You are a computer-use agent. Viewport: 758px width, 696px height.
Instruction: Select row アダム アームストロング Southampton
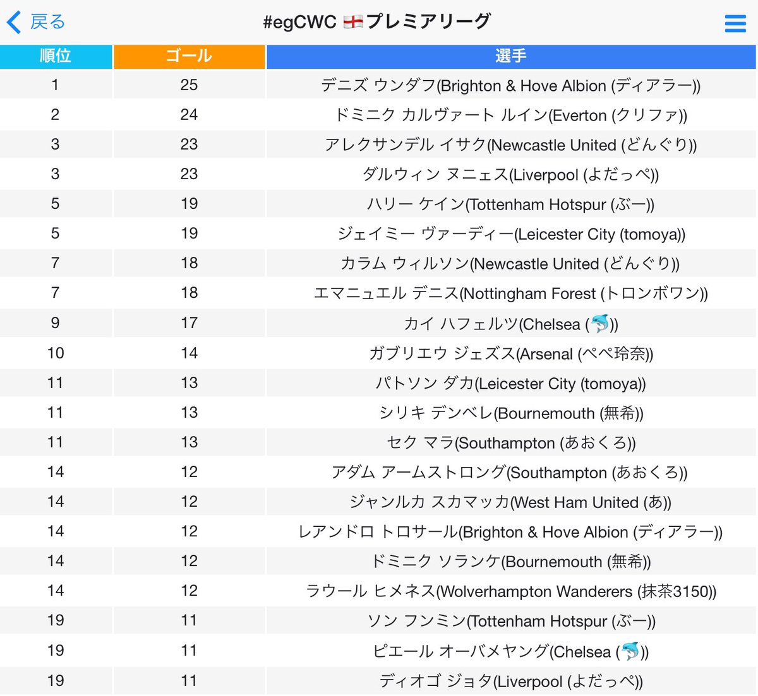(x=379, y=471)
